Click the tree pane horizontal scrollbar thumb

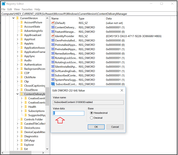coord(20,153)
